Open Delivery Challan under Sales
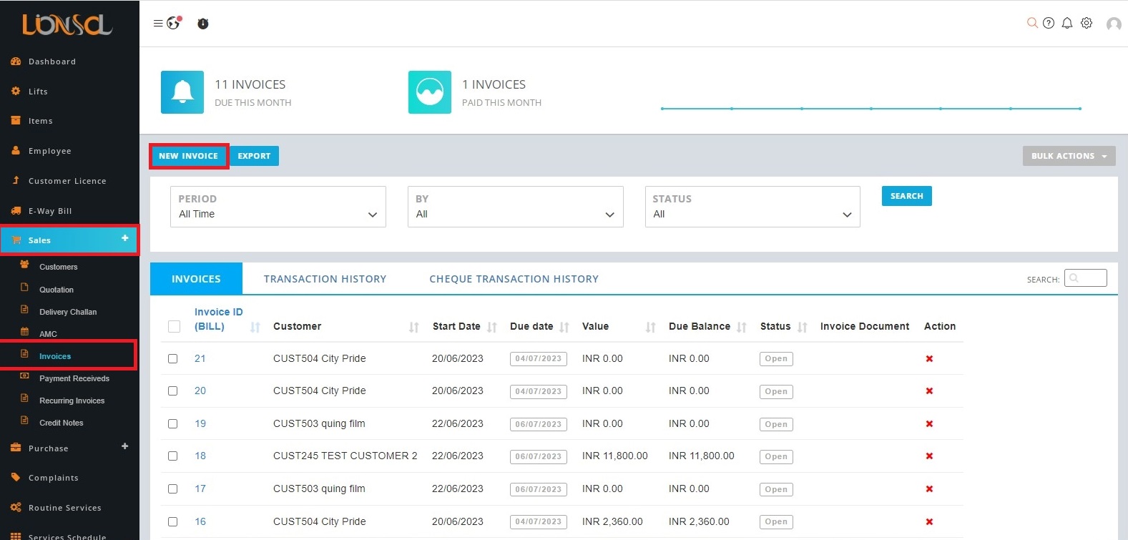The width and height of the screenshot is (1128, 540). pos(69,312)
